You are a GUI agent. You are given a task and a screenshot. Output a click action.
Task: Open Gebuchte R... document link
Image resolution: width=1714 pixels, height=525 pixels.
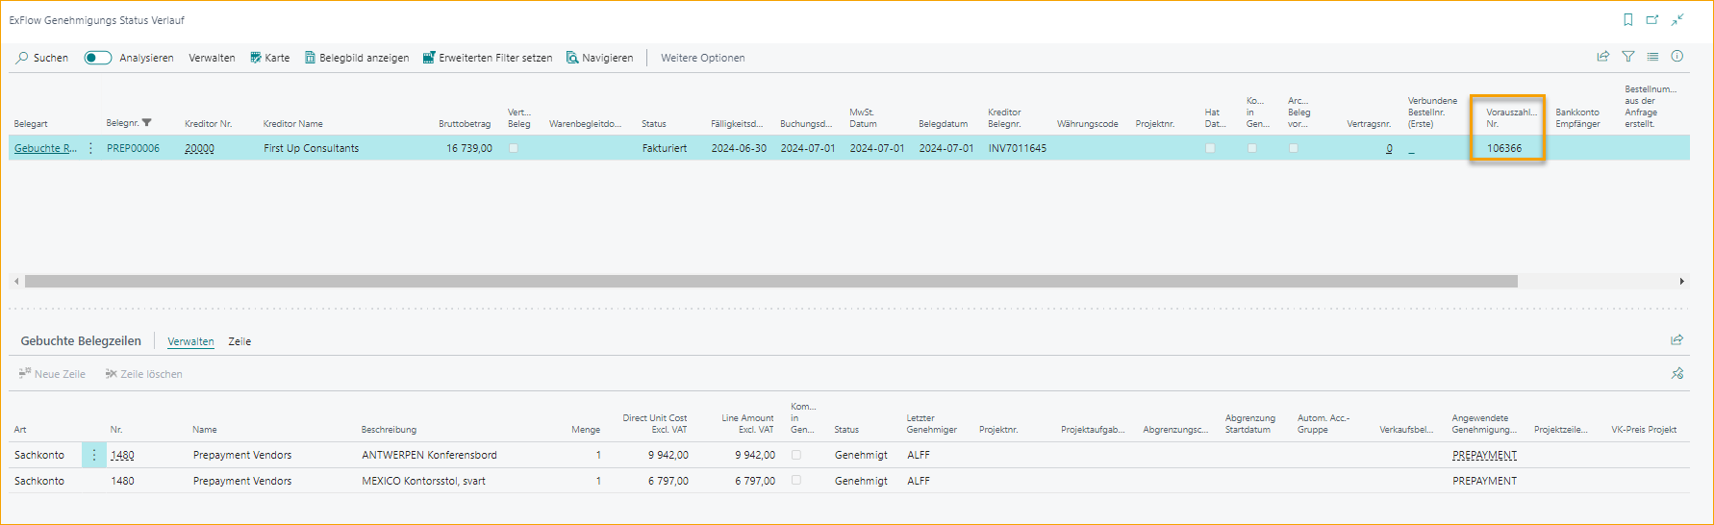point(44,148)
